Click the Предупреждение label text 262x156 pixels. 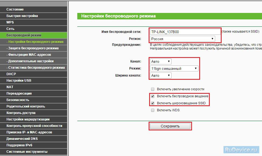pyautogui.click(x=127, y=45)
